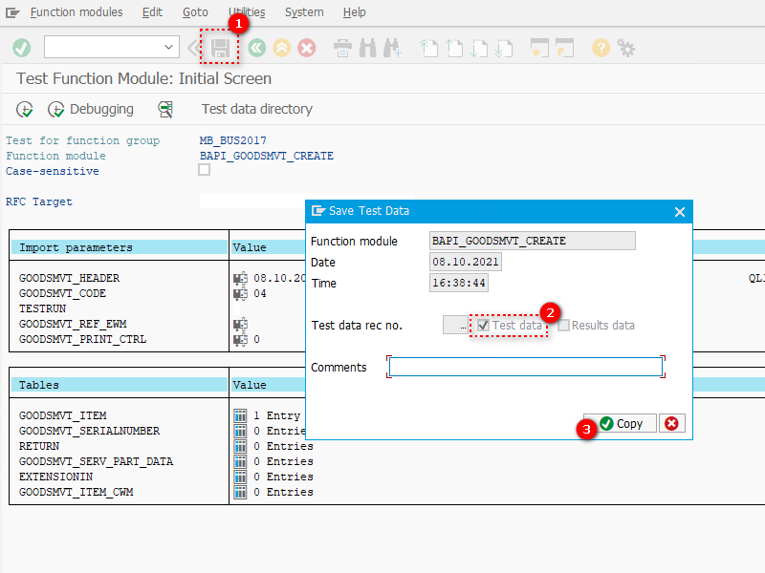
Task: Click inside the Comments input field
Action: 526,367
